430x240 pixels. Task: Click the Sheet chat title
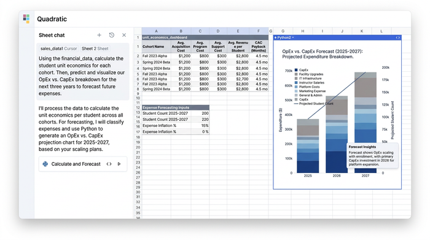click(x=52, y=35)
